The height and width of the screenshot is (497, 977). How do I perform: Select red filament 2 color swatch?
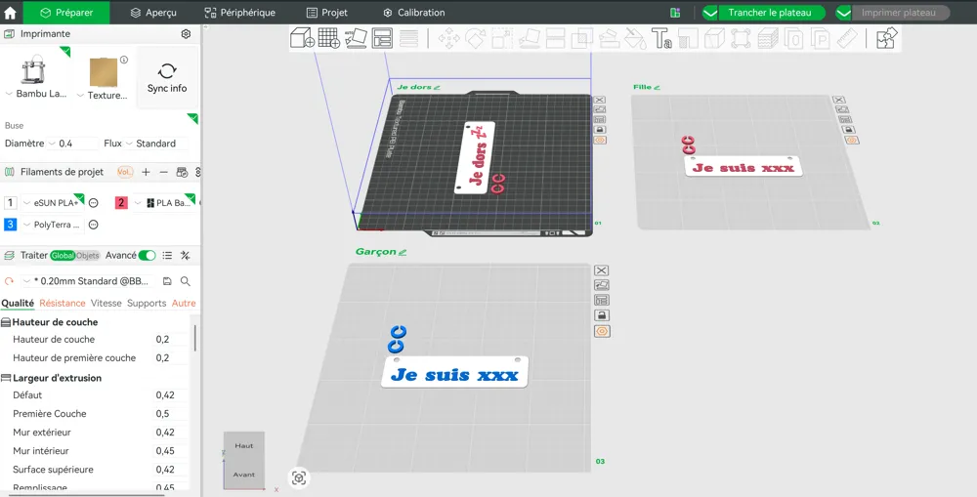[x=121, y=202]
